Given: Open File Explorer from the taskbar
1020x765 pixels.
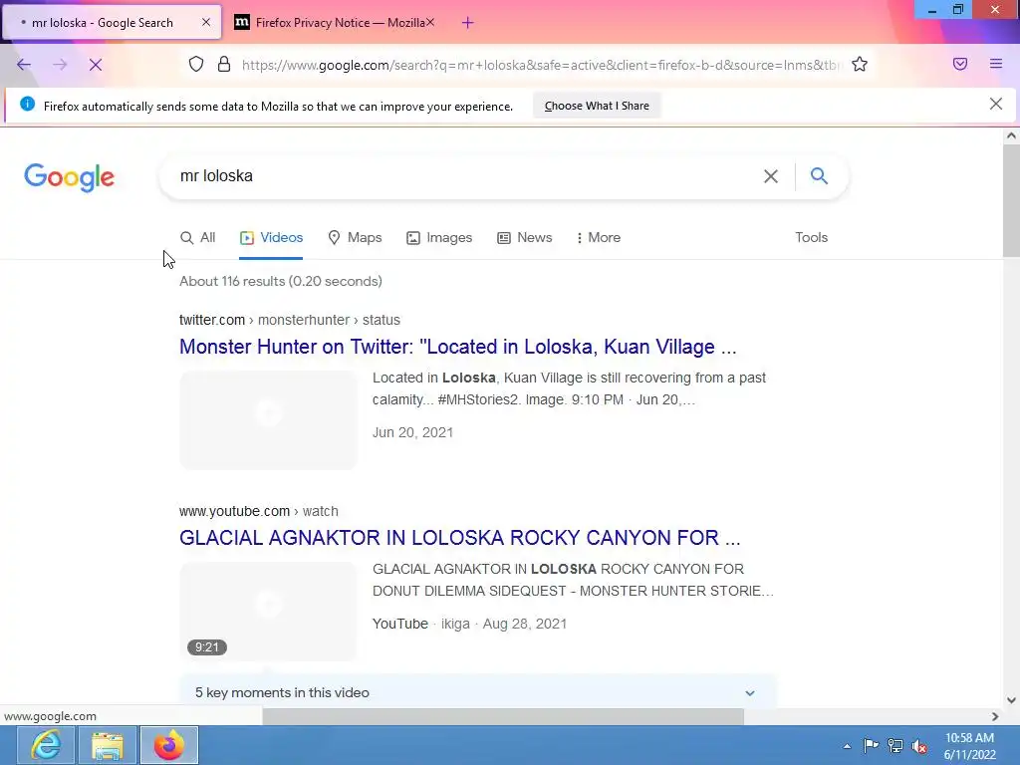Looking at the screenshot, I should click(x=108, y=745).
